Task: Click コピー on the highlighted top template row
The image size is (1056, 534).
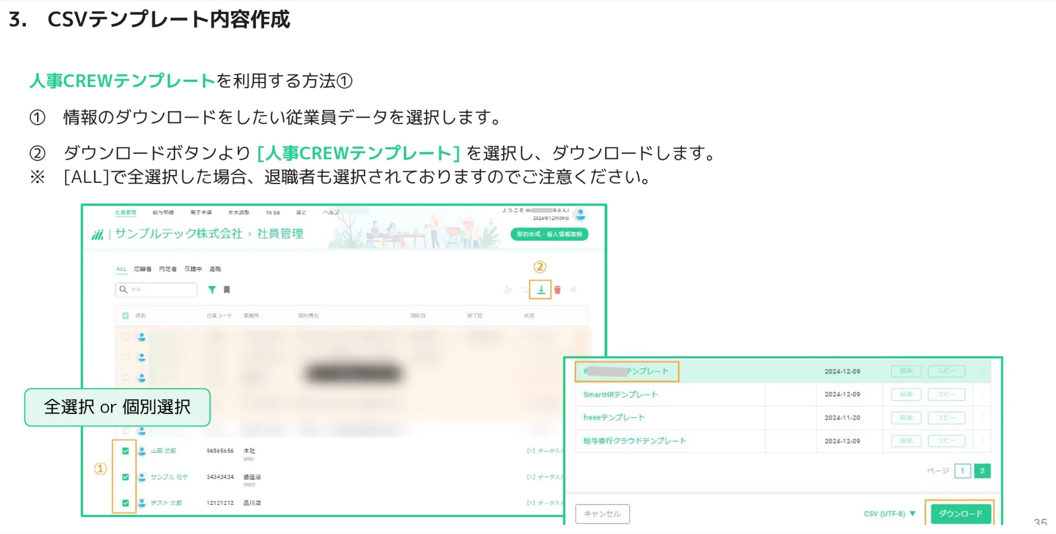Action: (x=946, y=372)
